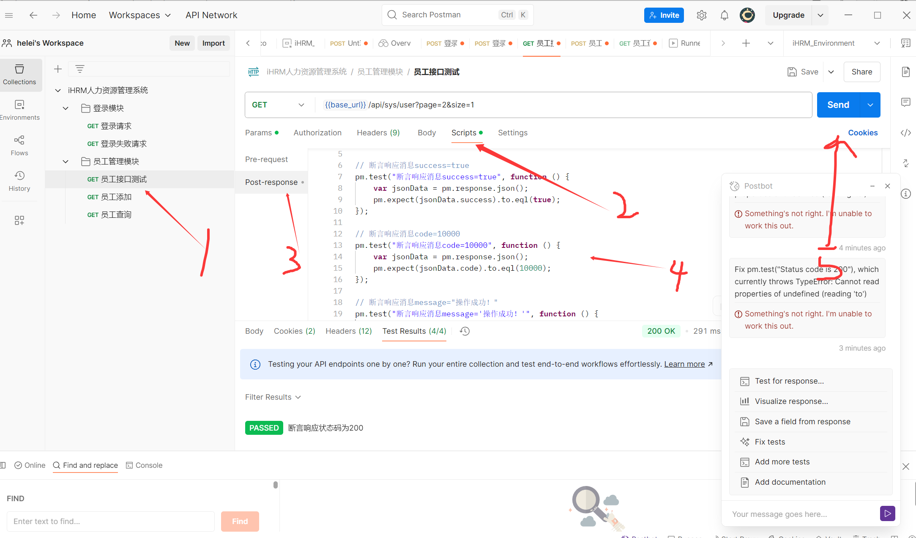Open response history clock icon
Image resolution: width=916 pixels, height=538 pixels.
tap(465, 331)
